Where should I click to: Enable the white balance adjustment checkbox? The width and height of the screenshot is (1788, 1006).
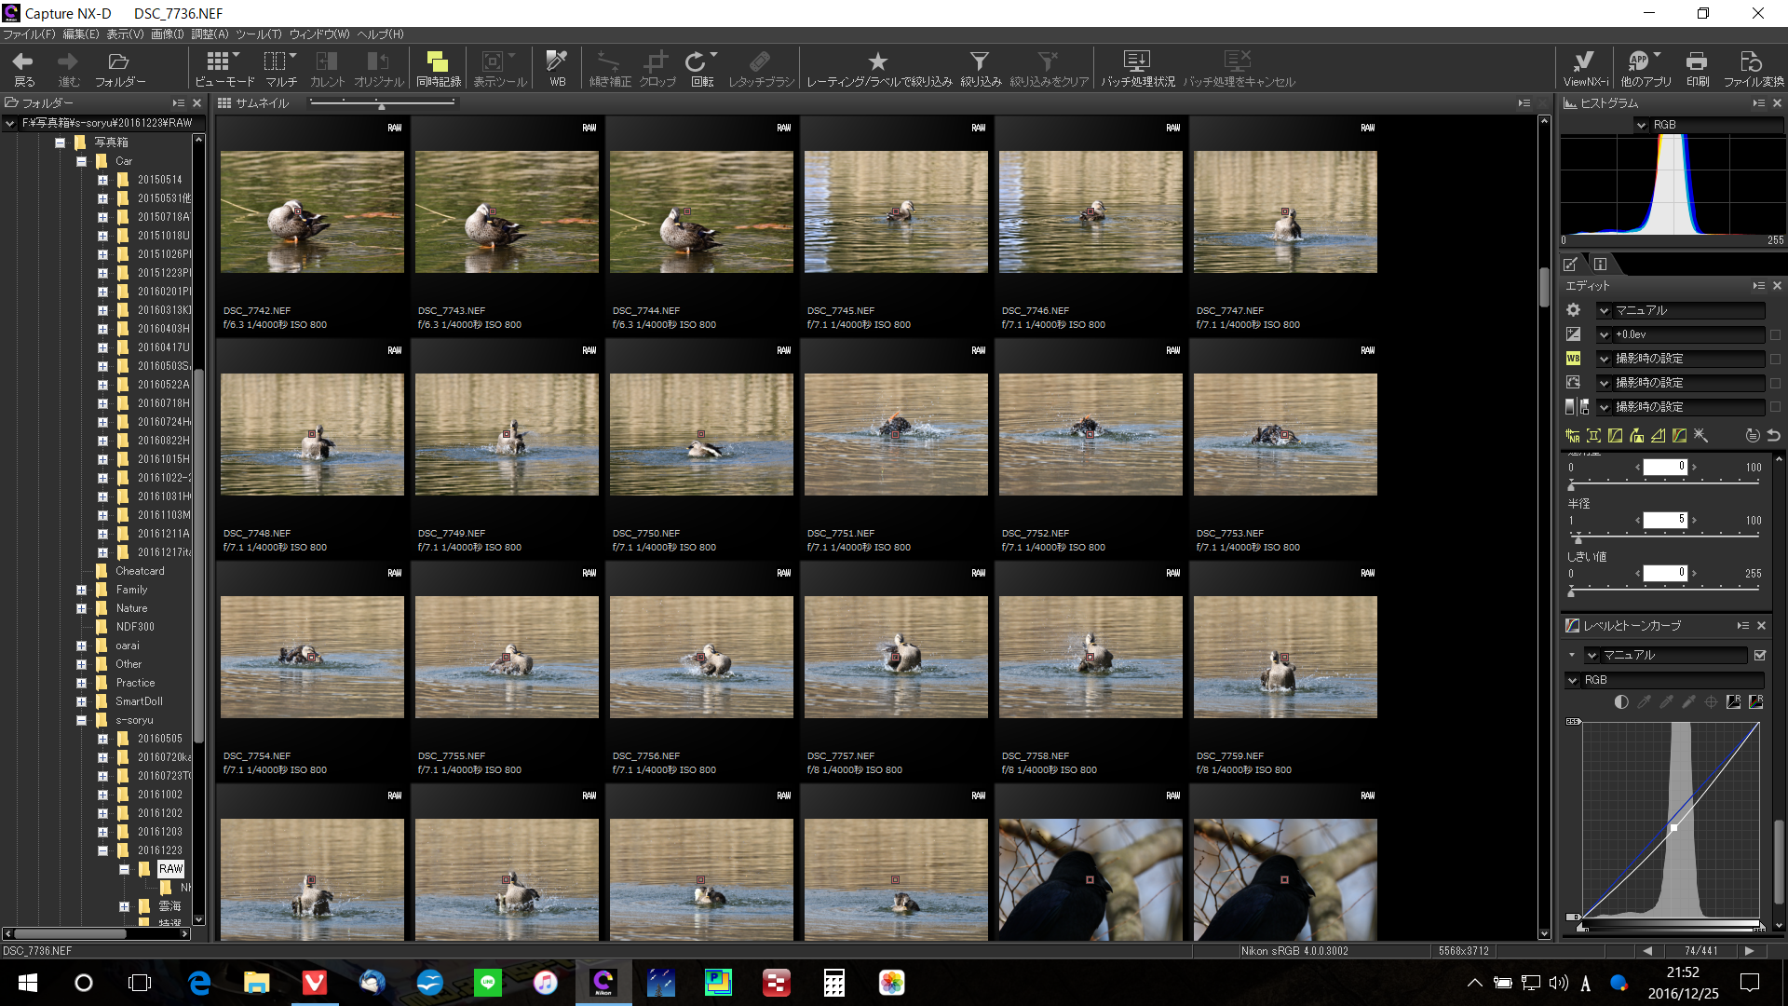(1775, 359)
